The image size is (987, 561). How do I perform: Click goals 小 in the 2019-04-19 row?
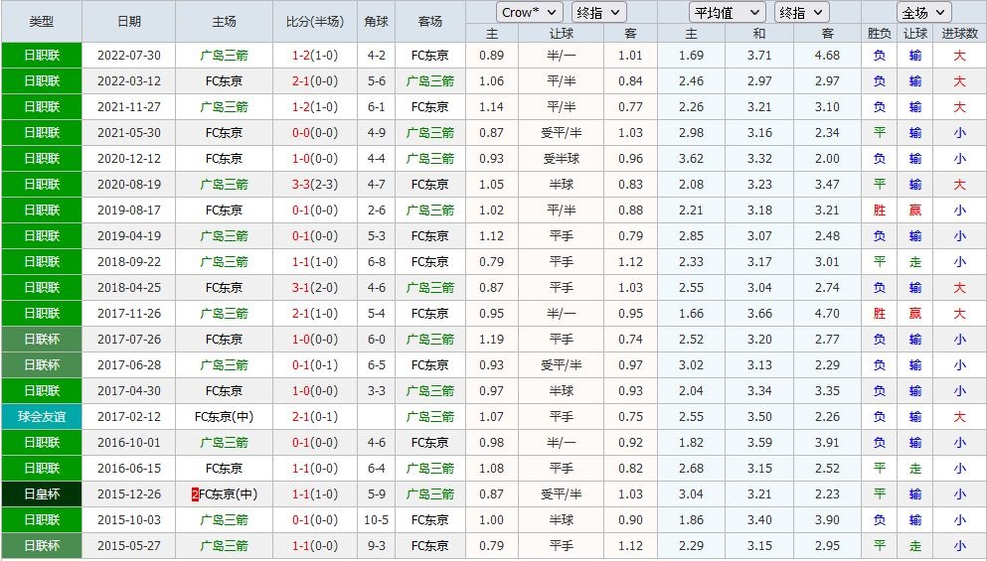click(x=959, y=236)
